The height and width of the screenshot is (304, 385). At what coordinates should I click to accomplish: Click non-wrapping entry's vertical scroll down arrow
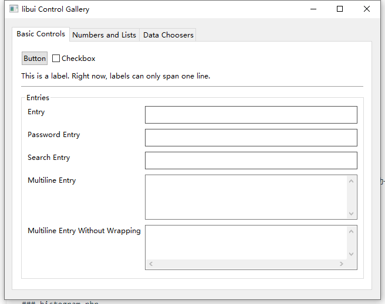[x=352, y=254]
